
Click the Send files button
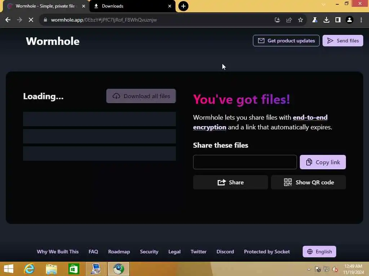pyautogui.click(x=343, y=41)
